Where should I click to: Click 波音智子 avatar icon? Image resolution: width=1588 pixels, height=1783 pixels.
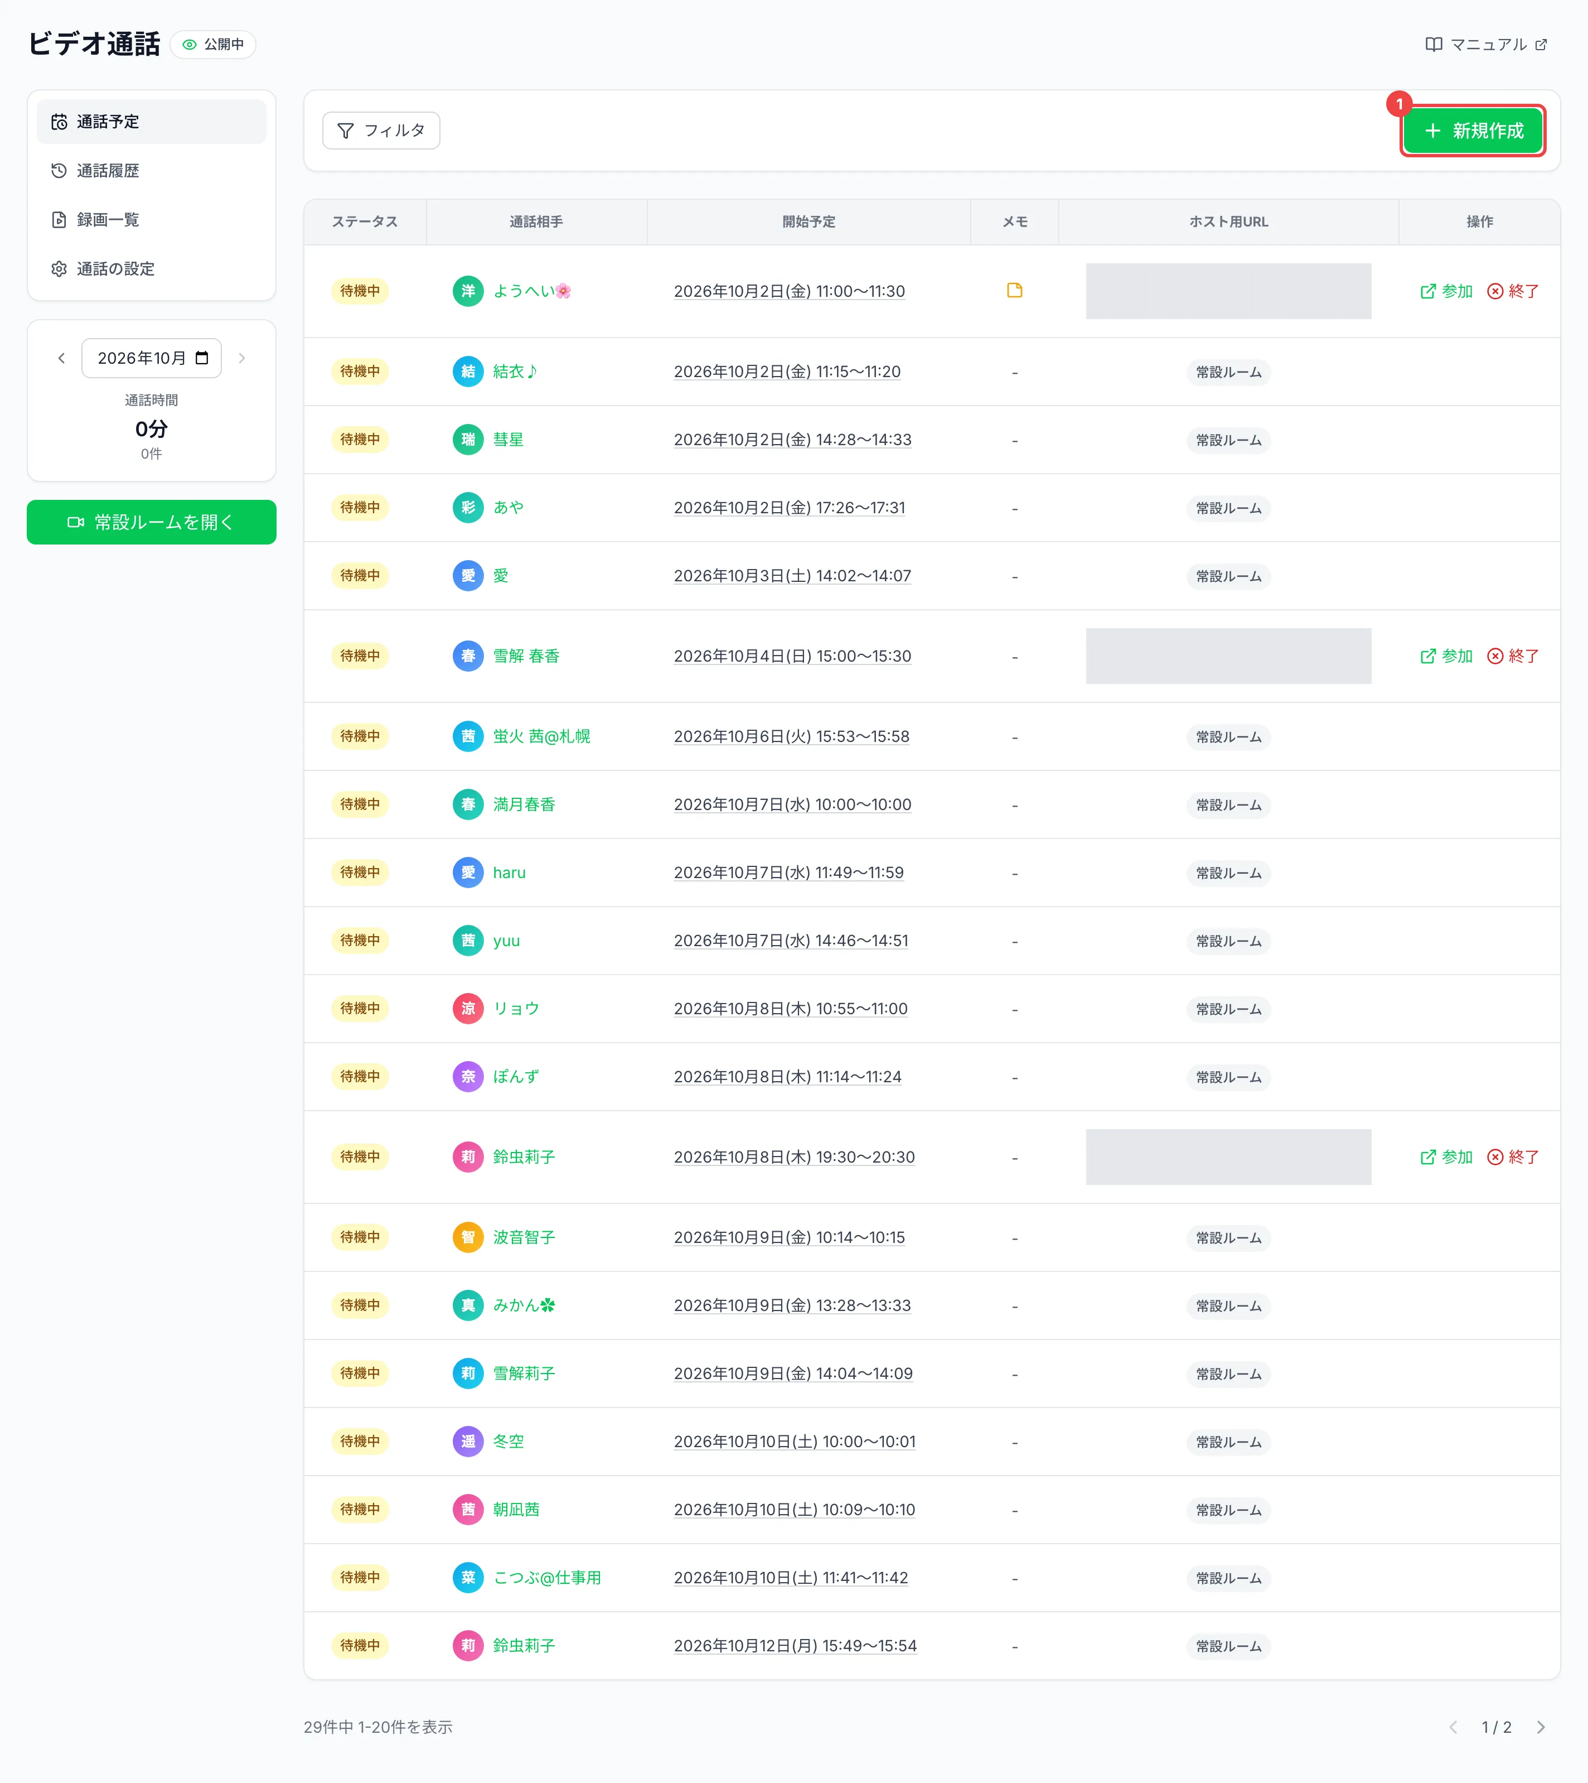click(468, 1238)
